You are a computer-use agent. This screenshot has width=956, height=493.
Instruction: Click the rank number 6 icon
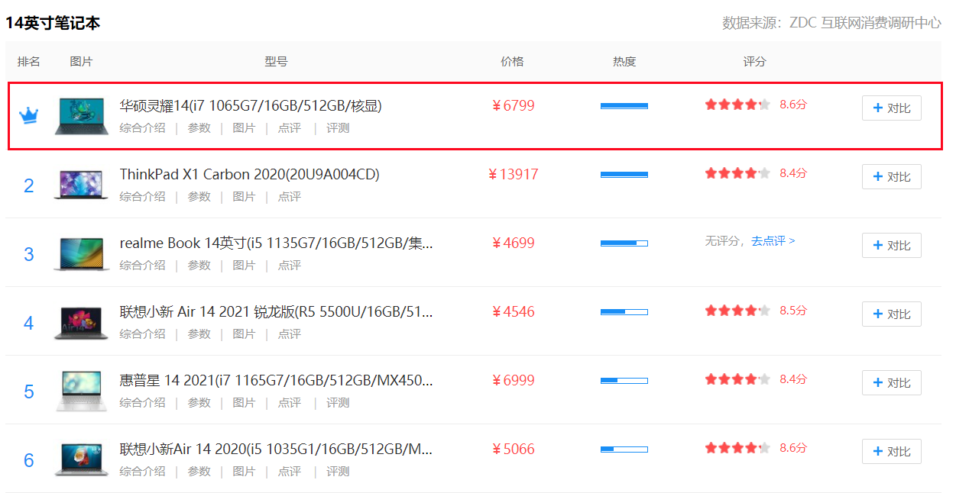28,460
